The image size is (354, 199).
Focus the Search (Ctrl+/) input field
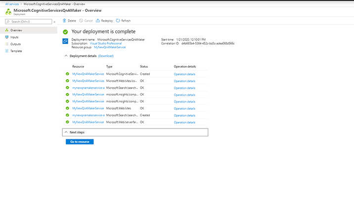(x=29, y=22)
